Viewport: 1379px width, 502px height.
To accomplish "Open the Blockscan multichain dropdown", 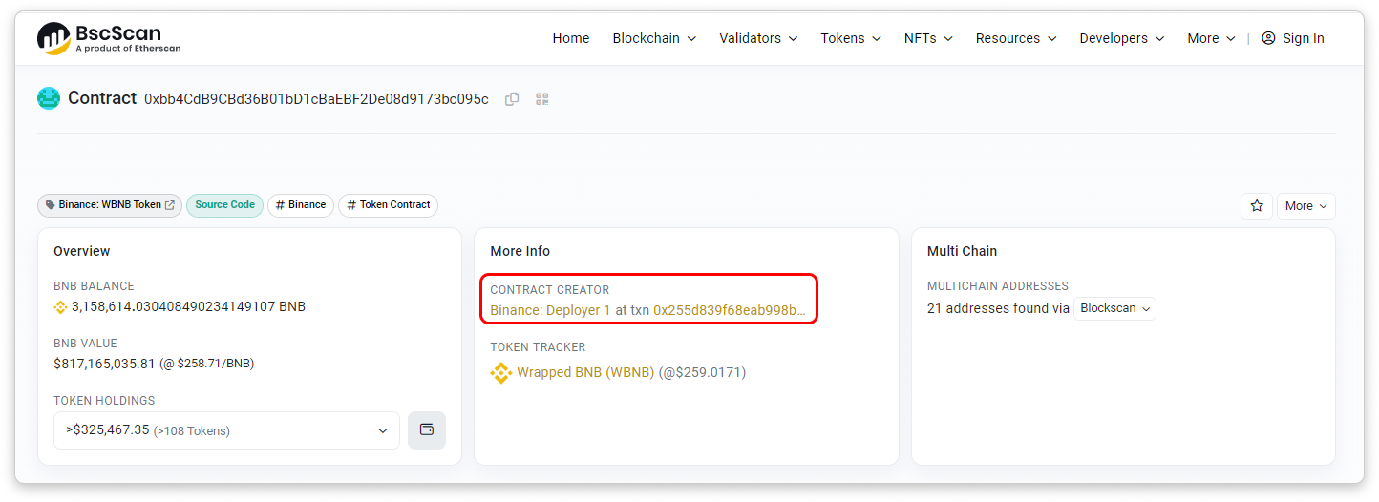I will 1114,309.
